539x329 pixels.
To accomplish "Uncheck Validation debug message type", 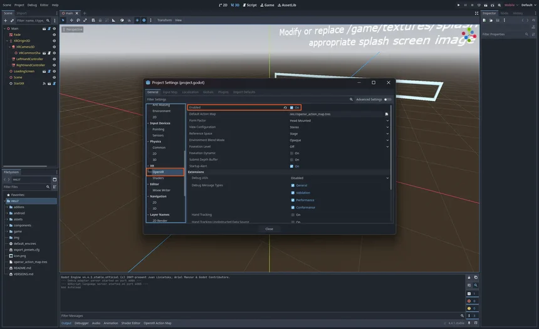I will 293,193.
